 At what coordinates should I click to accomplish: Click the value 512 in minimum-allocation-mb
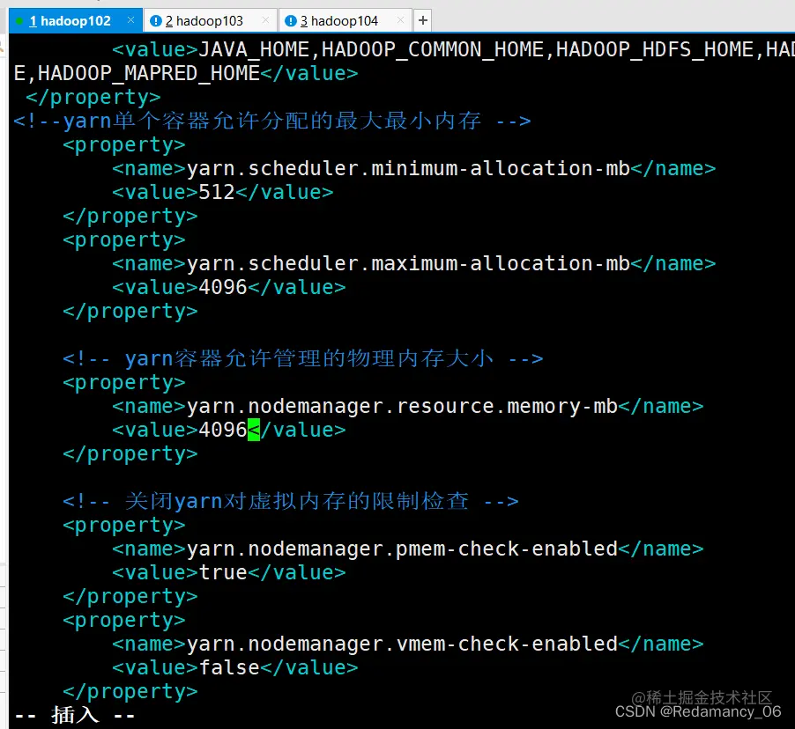click(x=217, y=192)
